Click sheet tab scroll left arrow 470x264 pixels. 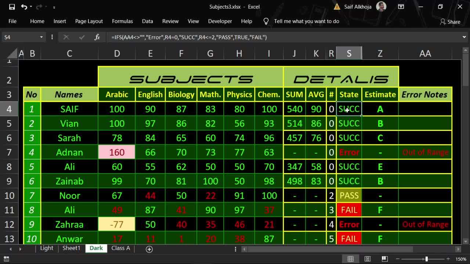10,249
